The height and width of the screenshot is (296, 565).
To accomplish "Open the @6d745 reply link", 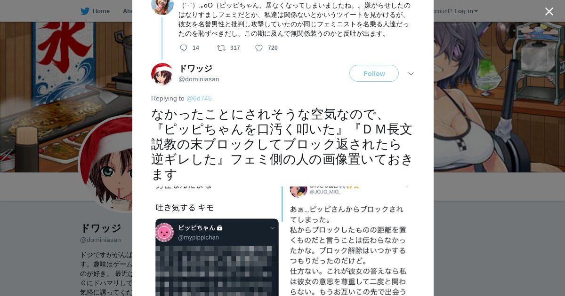I will (x=199, y=98).
